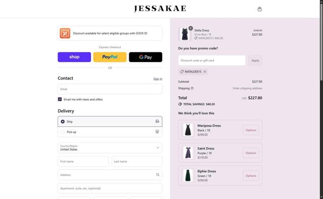
Task: Remove the NATALDEE15 promo code
Action: tap(205, 72)
